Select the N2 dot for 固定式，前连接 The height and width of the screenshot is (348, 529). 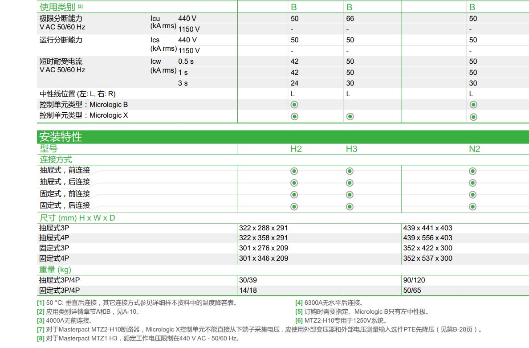coord(472,195)
